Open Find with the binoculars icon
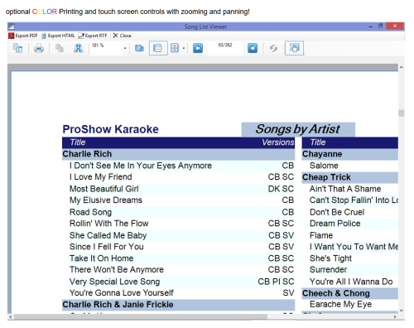This screenshot has width=414, height=328. pos(79,48)
